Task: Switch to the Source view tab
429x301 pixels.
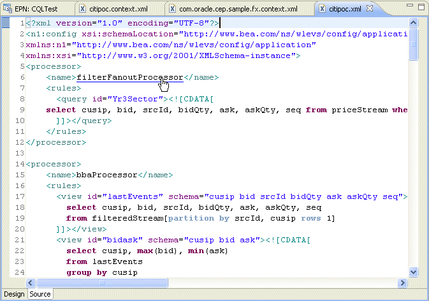Action: [40, 294]
